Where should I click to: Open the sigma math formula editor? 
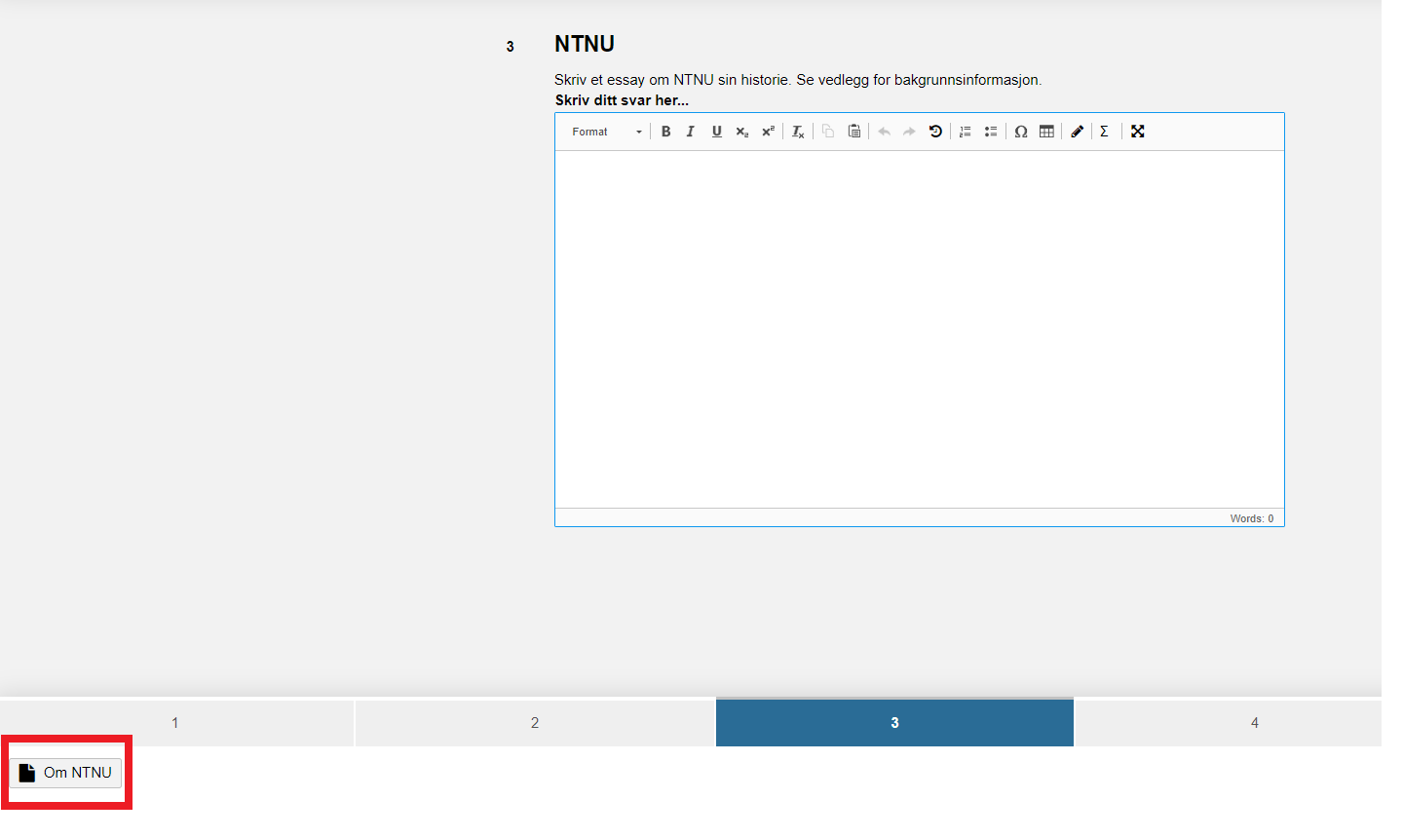1105,132
